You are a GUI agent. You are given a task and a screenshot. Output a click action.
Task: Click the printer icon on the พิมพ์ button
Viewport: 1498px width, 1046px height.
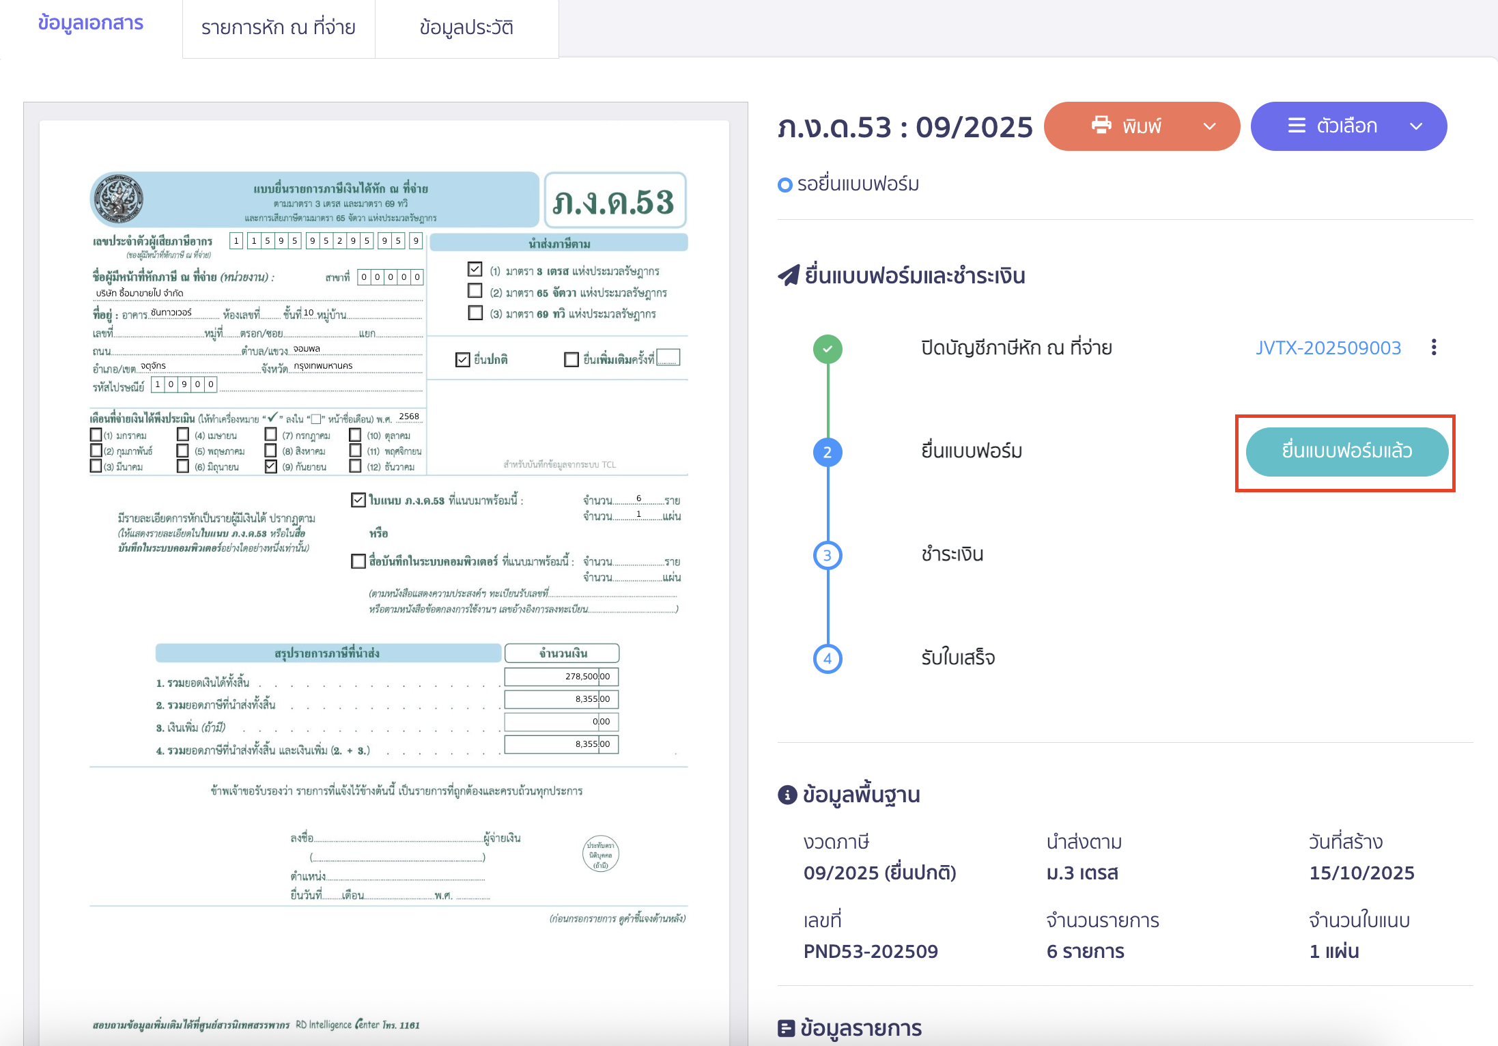point(1101,126)
